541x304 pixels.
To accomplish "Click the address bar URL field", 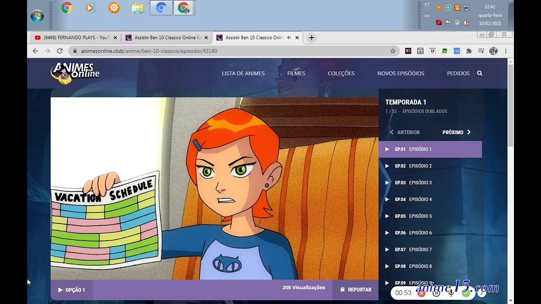I will [235, 51].
